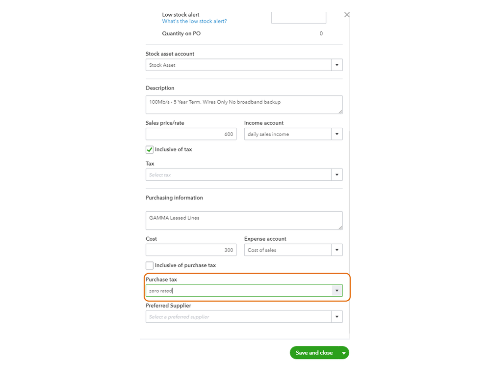
Task: Click the Purchasing information text area
Action: (244, 221)
